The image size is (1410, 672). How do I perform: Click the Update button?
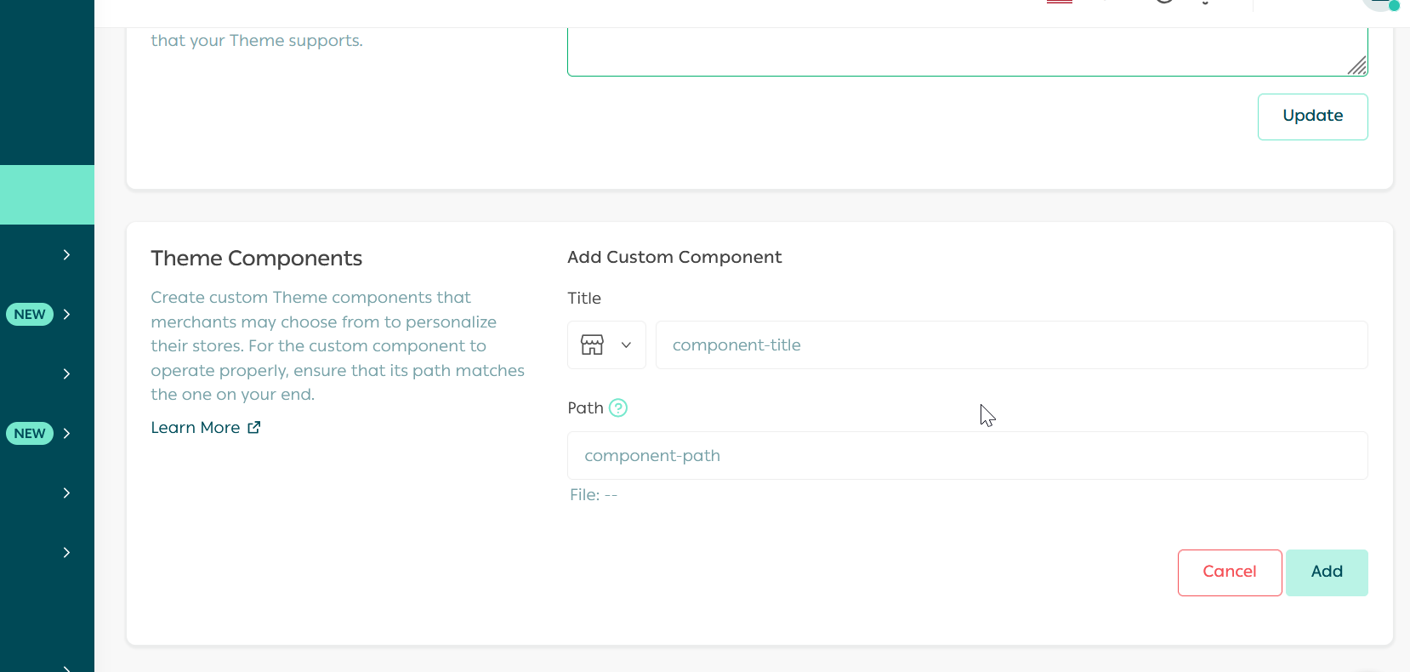(x=1312, y=117)
